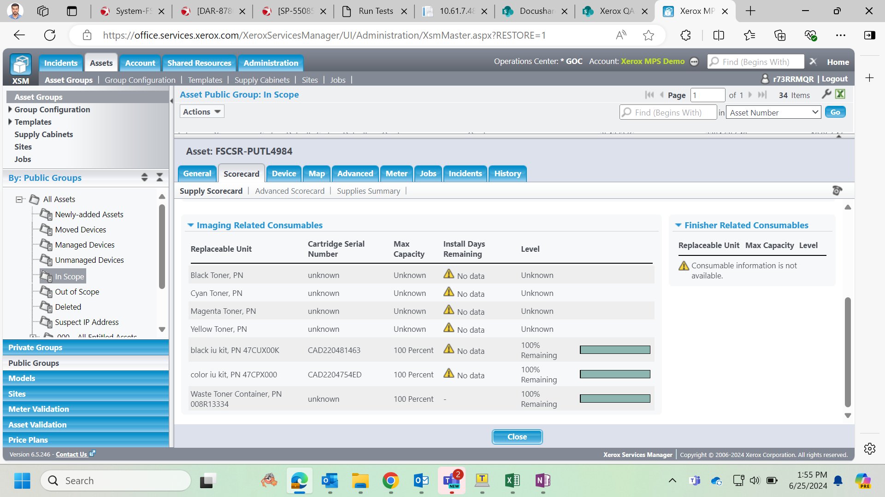Open the Supplies Summary sub-tab
The height and width of the screenshot is (497, 885).
click(x=368, y=191)
